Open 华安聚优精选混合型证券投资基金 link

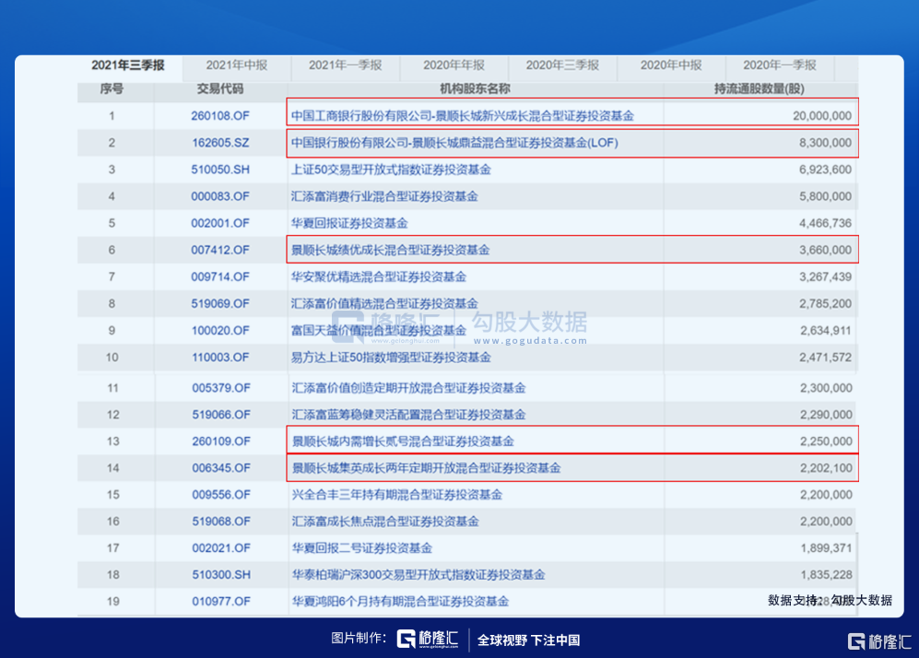379,277
